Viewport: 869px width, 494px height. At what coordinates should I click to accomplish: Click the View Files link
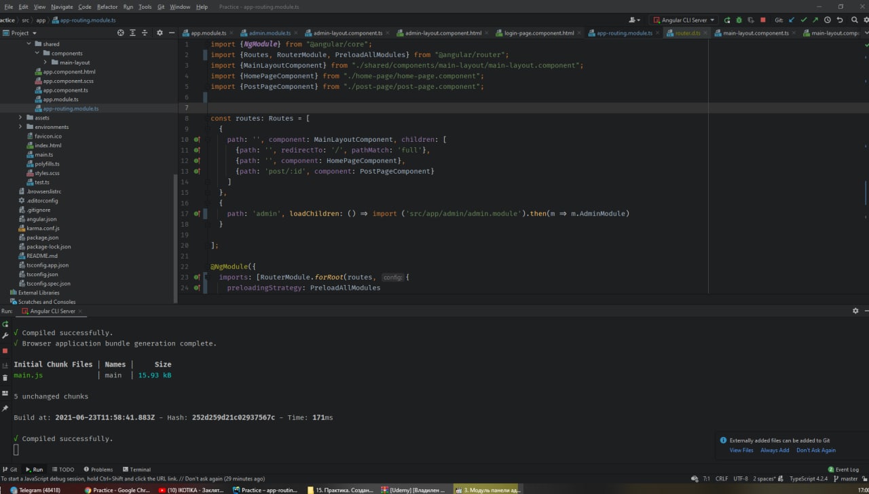tap(741, 450)
